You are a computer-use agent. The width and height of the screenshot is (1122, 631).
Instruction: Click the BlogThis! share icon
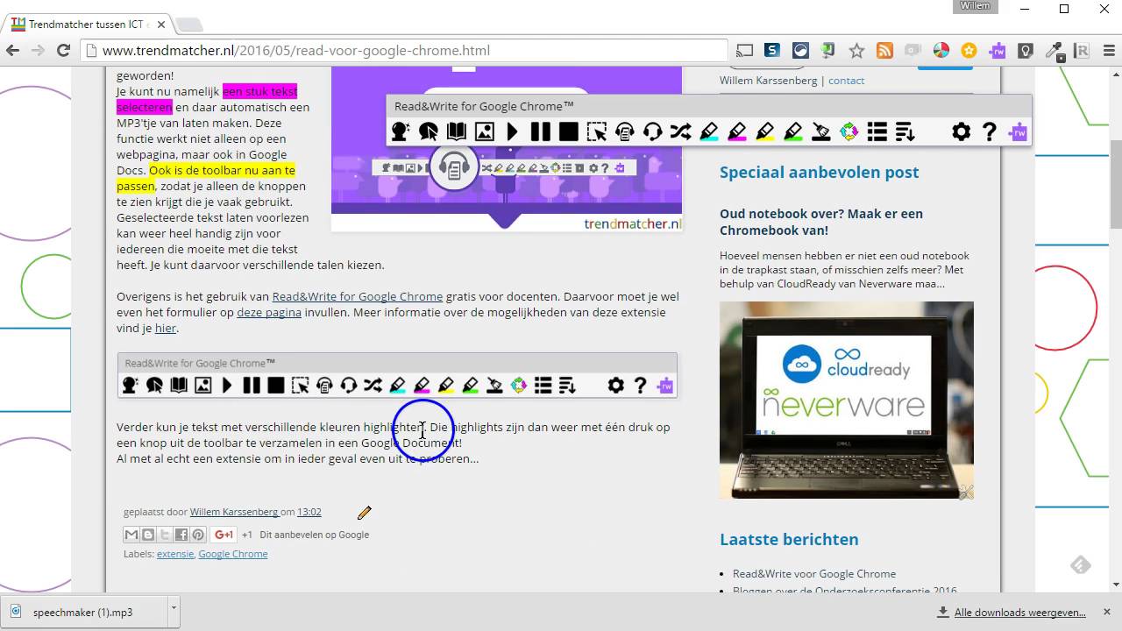pos(148,535)
